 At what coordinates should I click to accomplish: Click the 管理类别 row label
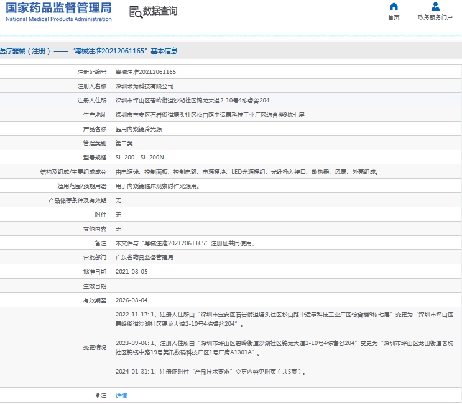95,143
